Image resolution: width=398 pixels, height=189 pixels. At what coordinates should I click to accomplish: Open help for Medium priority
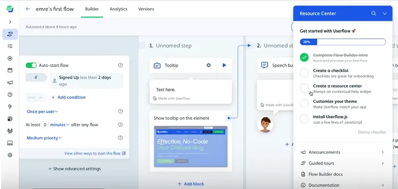(x=120, y=138)
